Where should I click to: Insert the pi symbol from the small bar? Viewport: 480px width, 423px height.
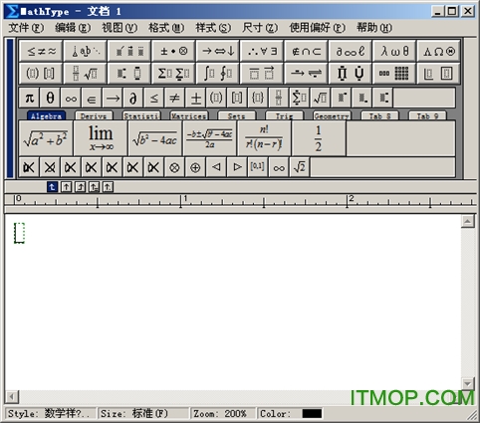tap(29, 98)
